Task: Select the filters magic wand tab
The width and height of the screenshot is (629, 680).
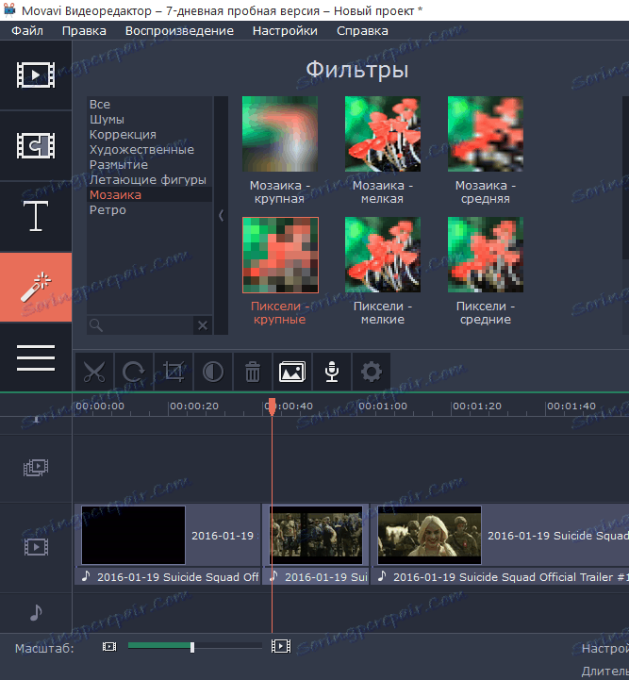Action: (36, 287)
